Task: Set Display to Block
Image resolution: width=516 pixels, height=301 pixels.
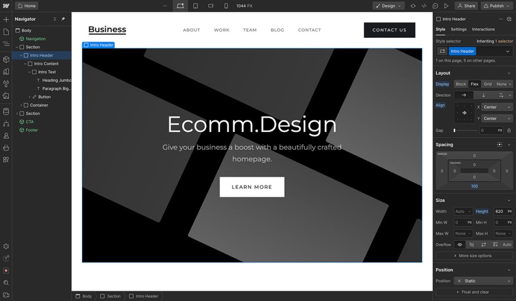Action: click(461, 84)
